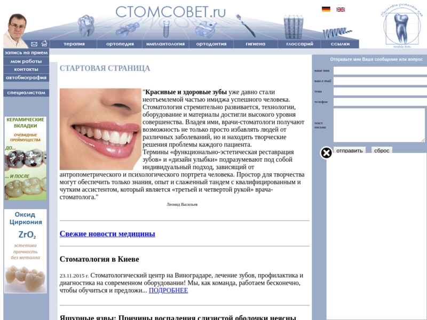Open the ортопедия menu section
The height and width of the screenshot is (320, 427).
click(120, 44)
